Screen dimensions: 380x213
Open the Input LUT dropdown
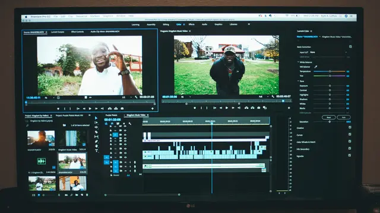[328, 52]
